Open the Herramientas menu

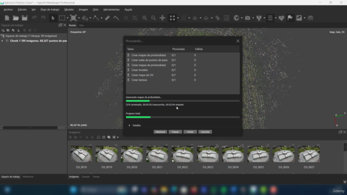pyautogui.click(x=111, y=10)
